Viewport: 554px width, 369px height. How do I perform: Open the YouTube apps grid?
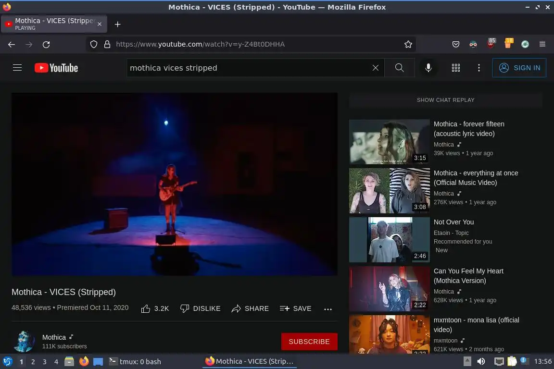pyautogui.click(x=456, y=68)
